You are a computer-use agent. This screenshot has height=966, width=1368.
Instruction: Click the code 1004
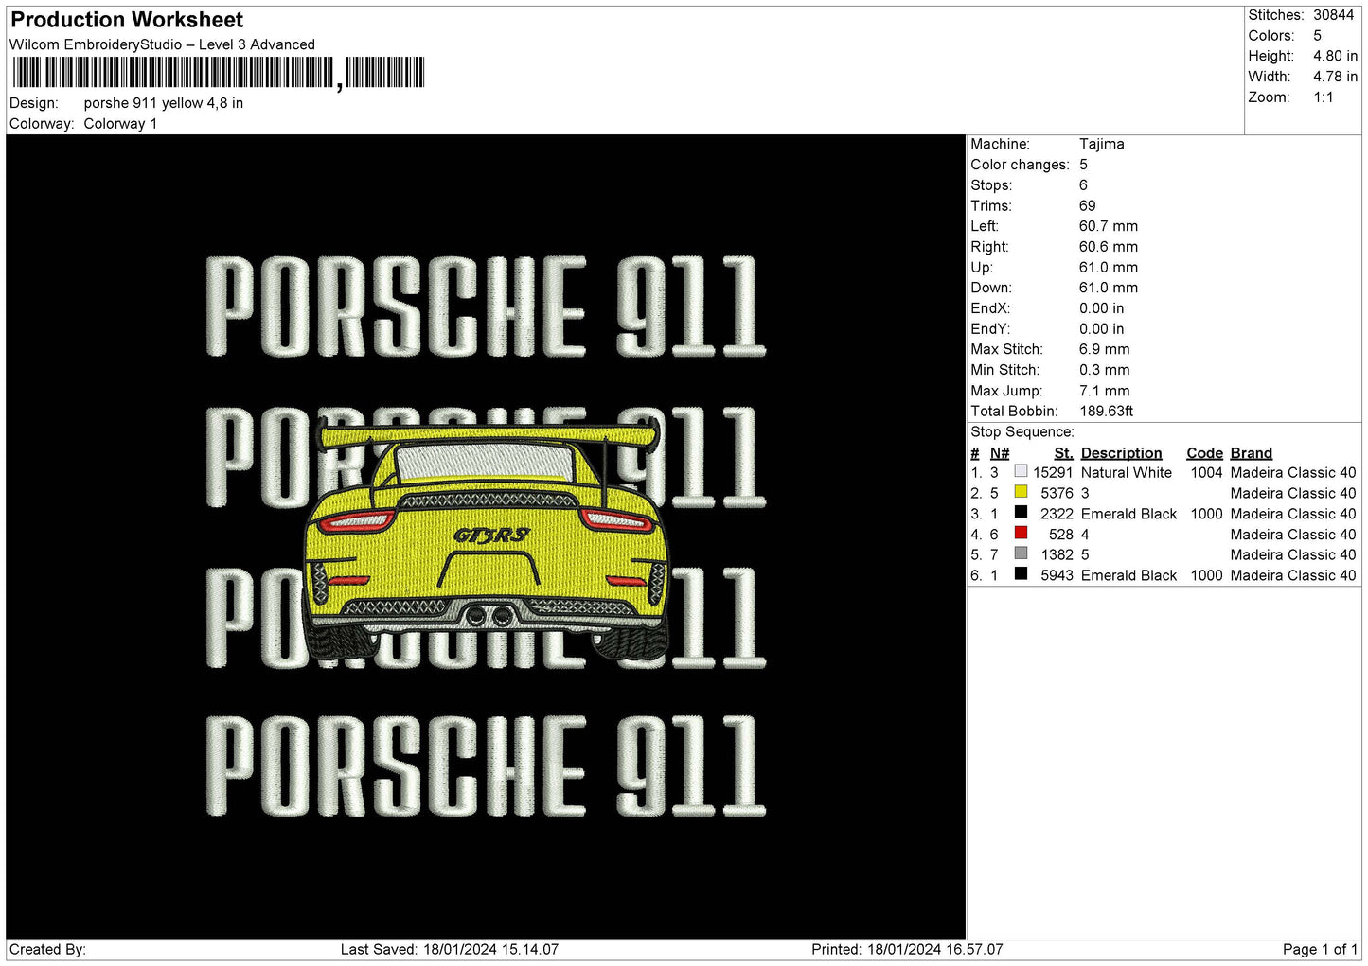point(1206,473)
